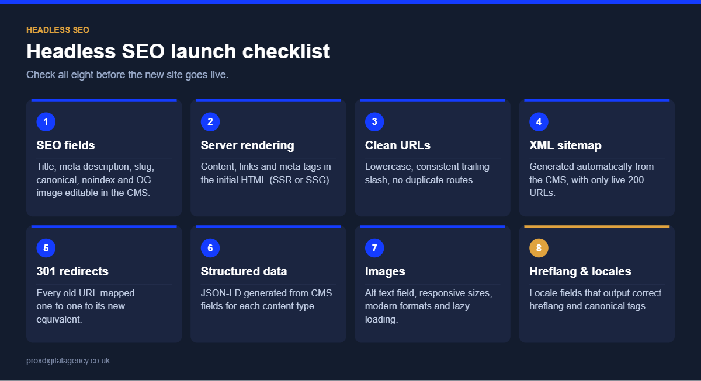Click the number 3 badge on Clean URLs card
Image resolution: width=701 pixels, height=381 pixels.
[374, 122]
